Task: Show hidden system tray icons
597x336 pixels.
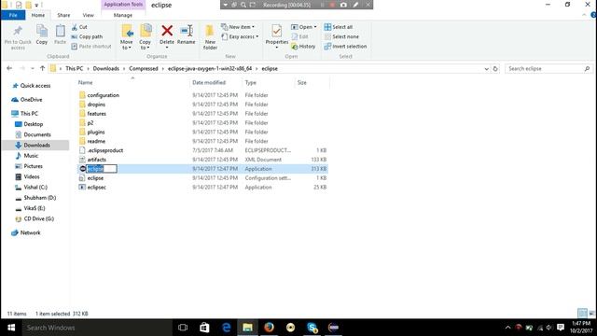Action: [507, 328]
